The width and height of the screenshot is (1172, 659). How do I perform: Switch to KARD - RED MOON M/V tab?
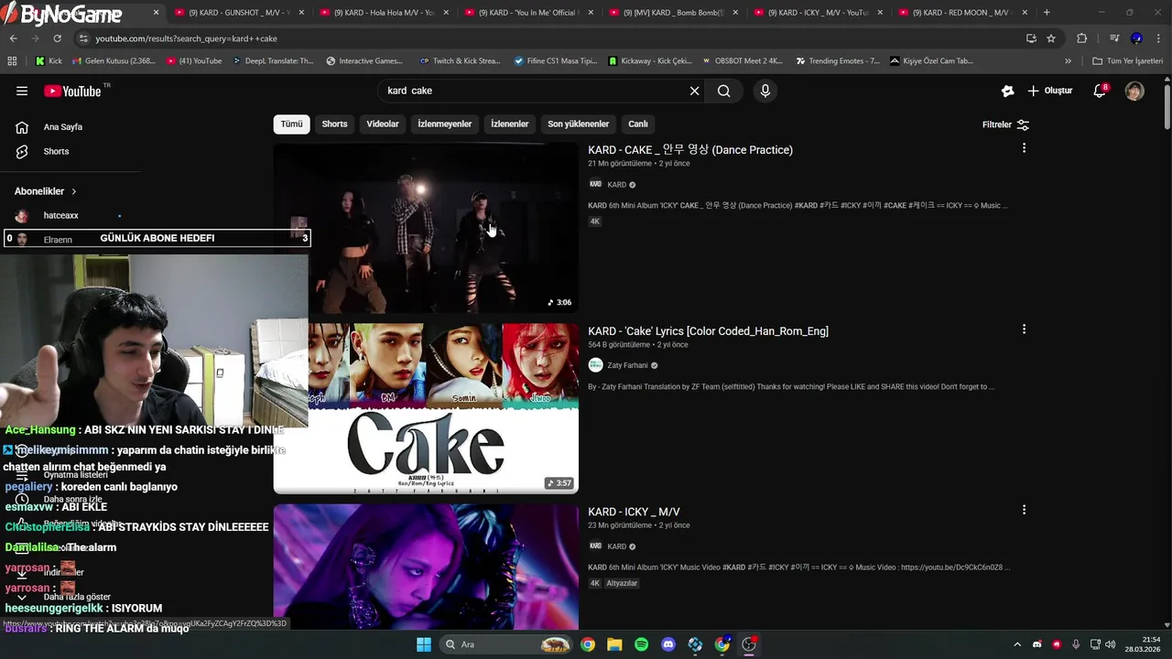[965, 13]
